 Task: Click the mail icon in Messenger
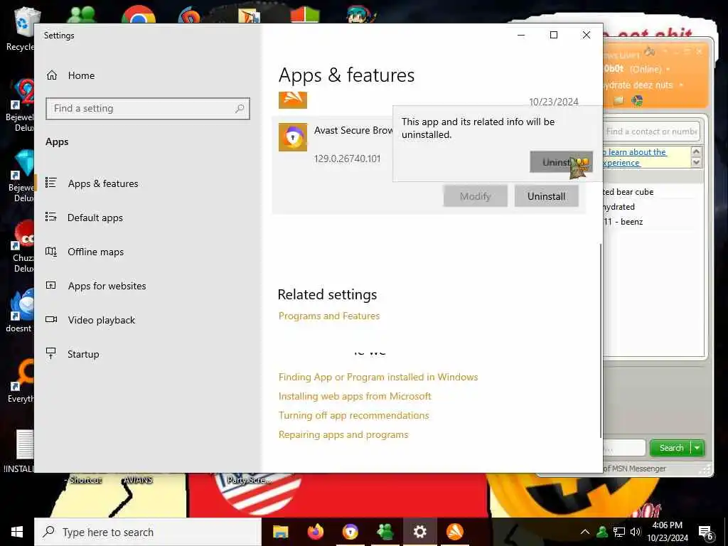[619, 100]
